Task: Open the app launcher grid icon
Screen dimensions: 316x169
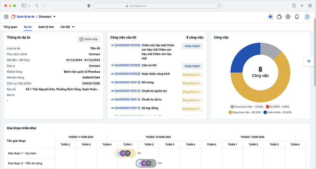Action: 6,17
